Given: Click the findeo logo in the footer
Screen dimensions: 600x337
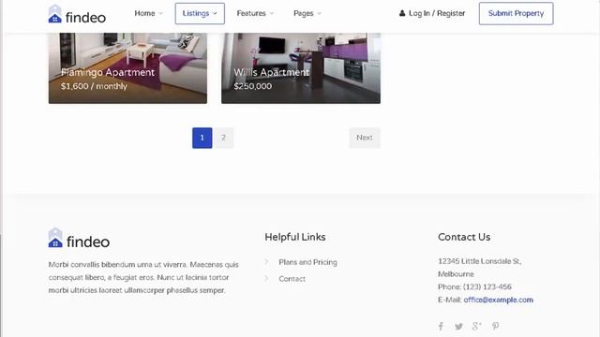Looking at the screenshot, I should [79, 239].
